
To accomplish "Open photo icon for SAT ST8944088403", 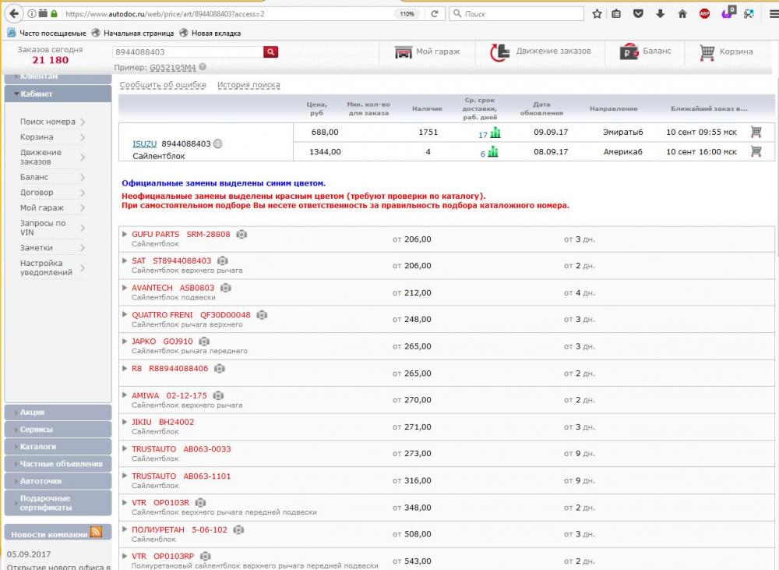I will click(223, 260).
